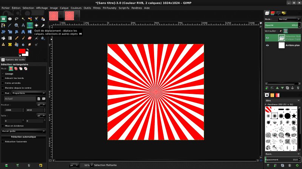Viewport: 302px width, 169px height.
Task: Click the red foreground color swatch
Action: [22, 51]
